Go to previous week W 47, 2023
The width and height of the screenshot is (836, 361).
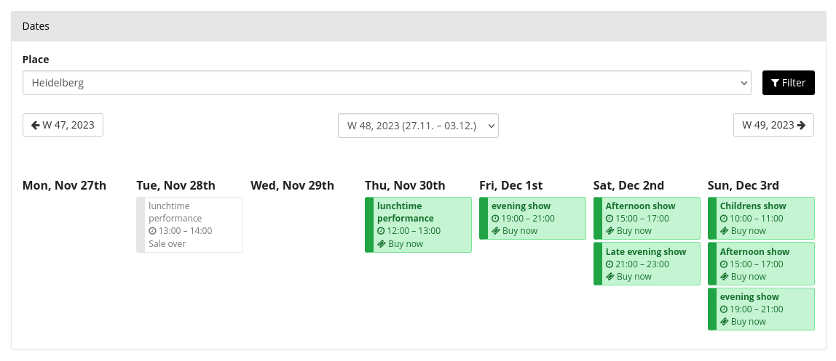[x=63, y=125]
